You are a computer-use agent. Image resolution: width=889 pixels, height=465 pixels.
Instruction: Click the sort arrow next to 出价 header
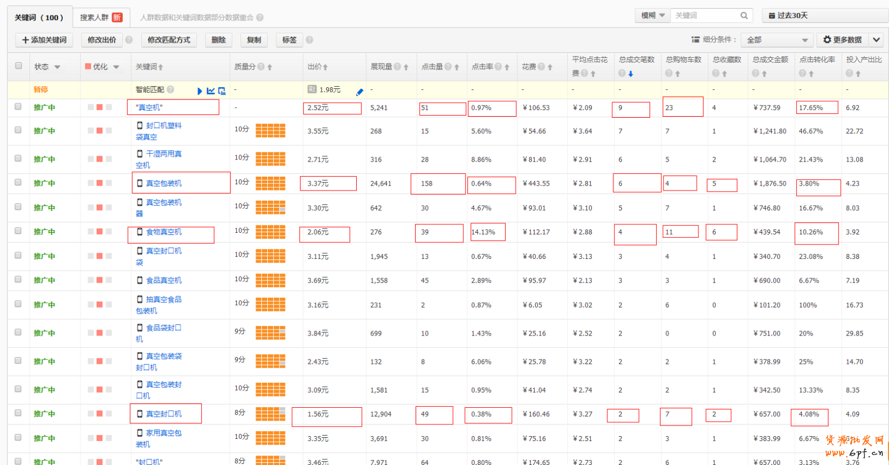pos(325,67)
